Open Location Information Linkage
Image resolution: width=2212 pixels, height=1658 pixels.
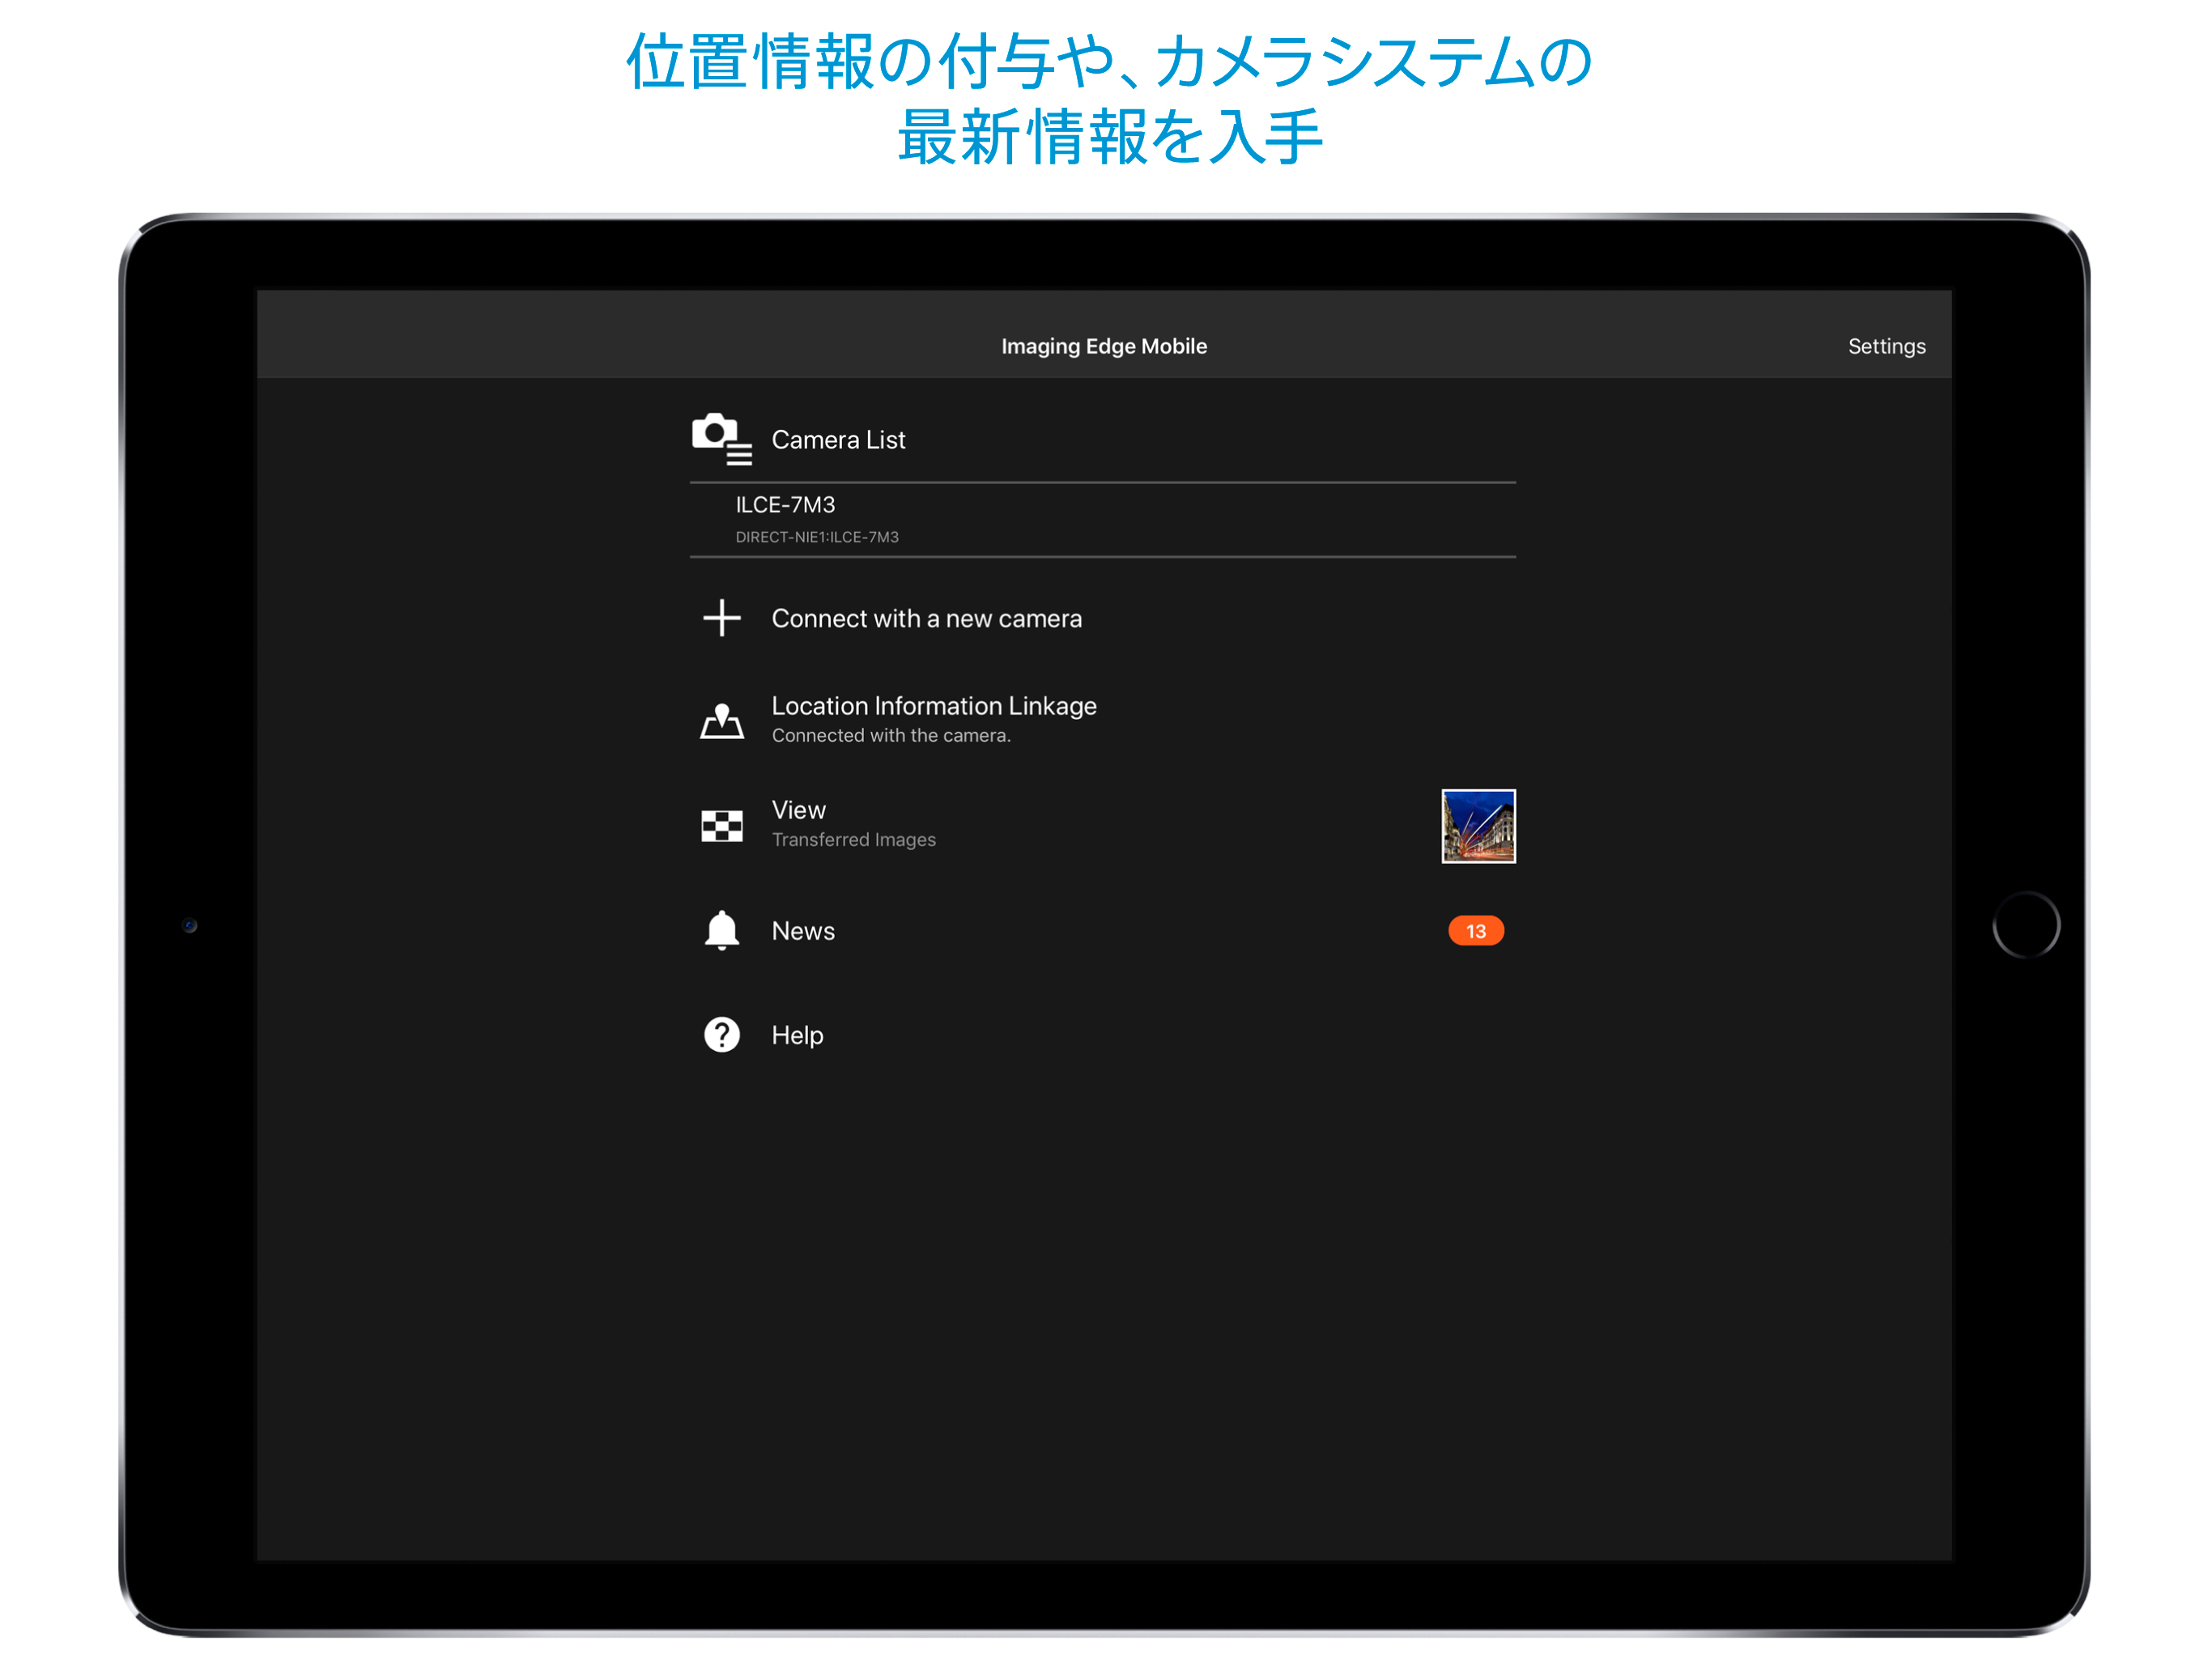pos(933,706)
